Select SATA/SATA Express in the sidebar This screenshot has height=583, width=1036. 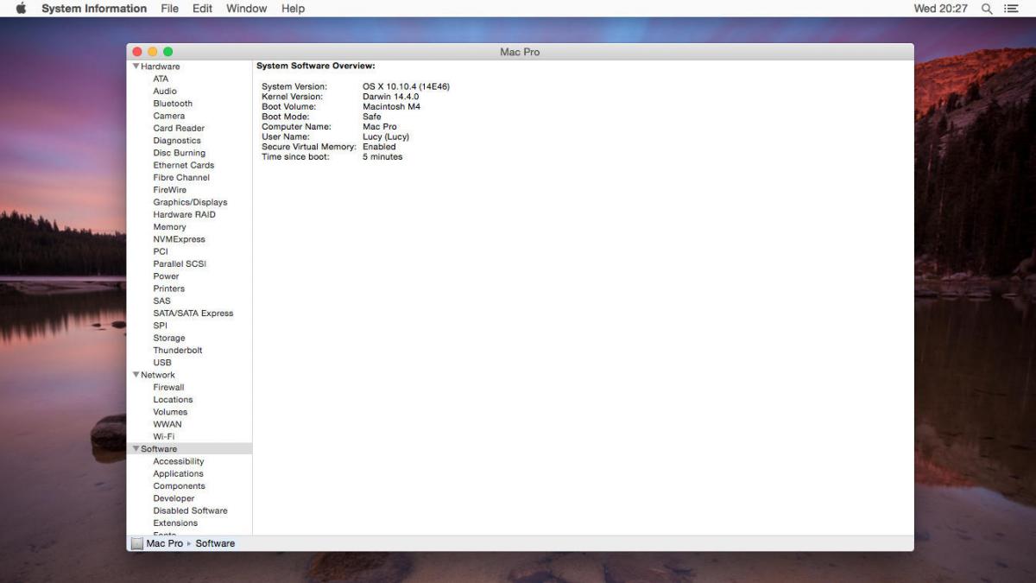pos(193,314)
